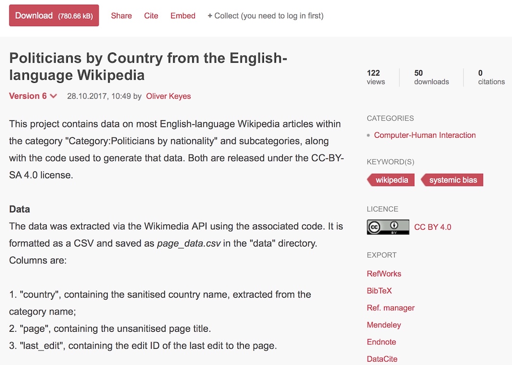Click the EXPORT section label
This screenshot has width=512, height=365.
click(x=382, y=255)
